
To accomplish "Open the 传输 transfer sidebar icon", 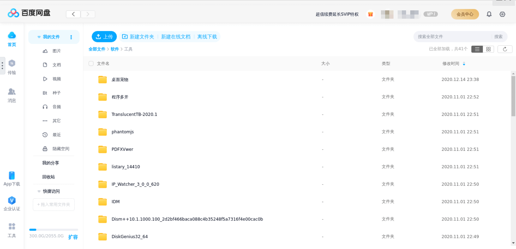I will (x=12, y=67).
